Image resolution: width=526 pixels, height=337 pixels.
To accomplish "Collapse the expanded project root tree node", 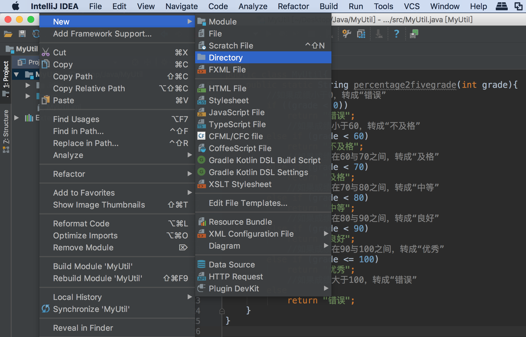I will tap(17, 75).
